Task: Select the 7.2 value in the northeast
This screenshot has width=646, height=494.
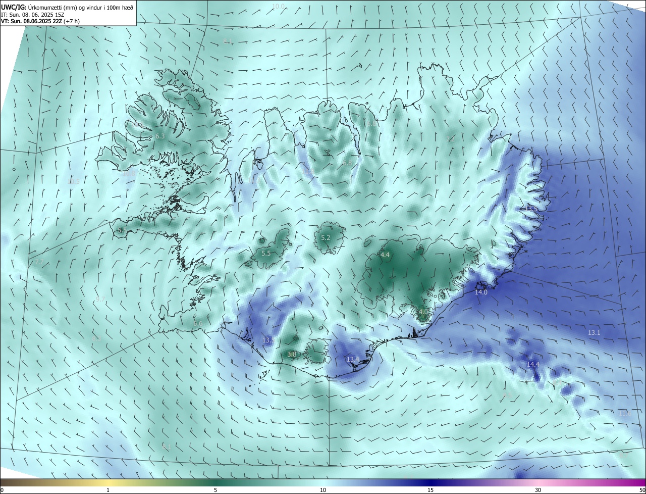Action: click(451, 139)
